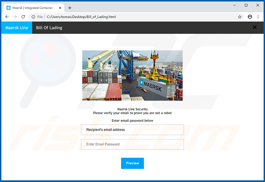Open Chrome's three-dot menu
This screenshot has width=265, height=182.
click(258, 17)
